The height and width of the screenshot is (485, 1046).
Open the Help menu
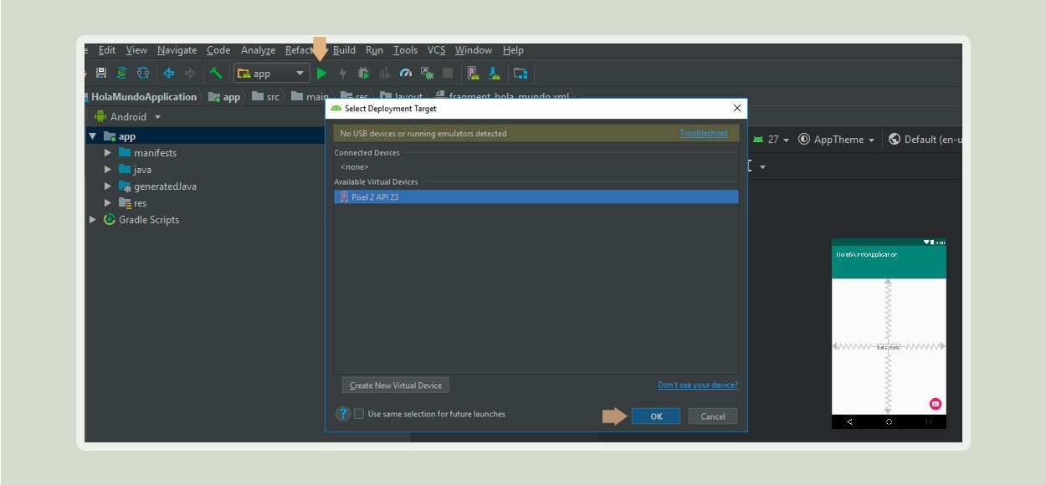513,50
